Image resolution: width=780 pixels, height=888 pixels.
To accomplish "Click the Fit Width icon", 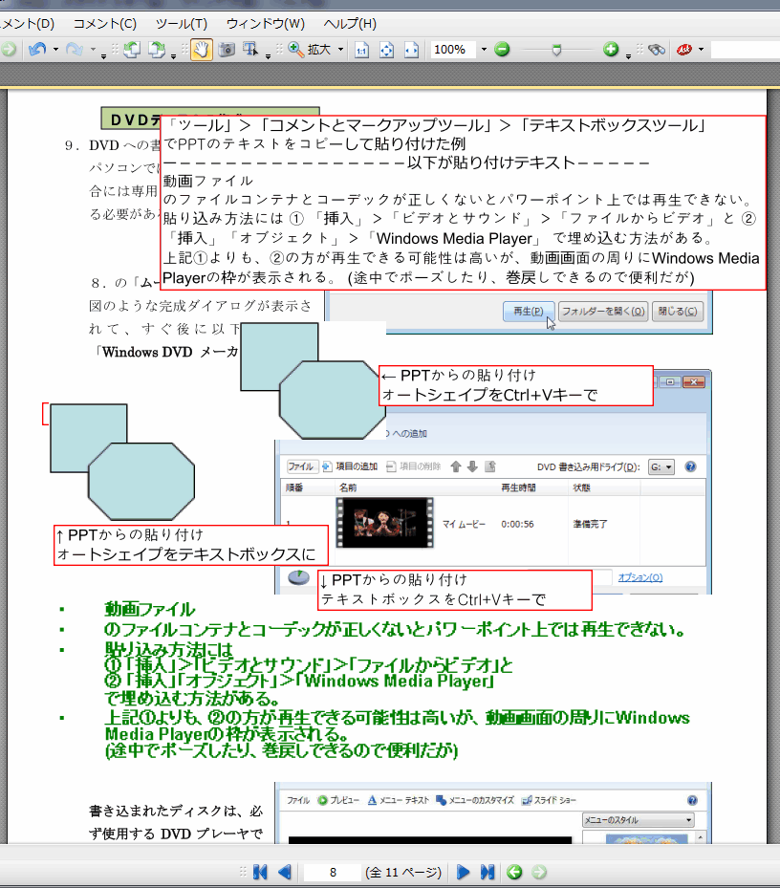I will click(x=411, y=50).
